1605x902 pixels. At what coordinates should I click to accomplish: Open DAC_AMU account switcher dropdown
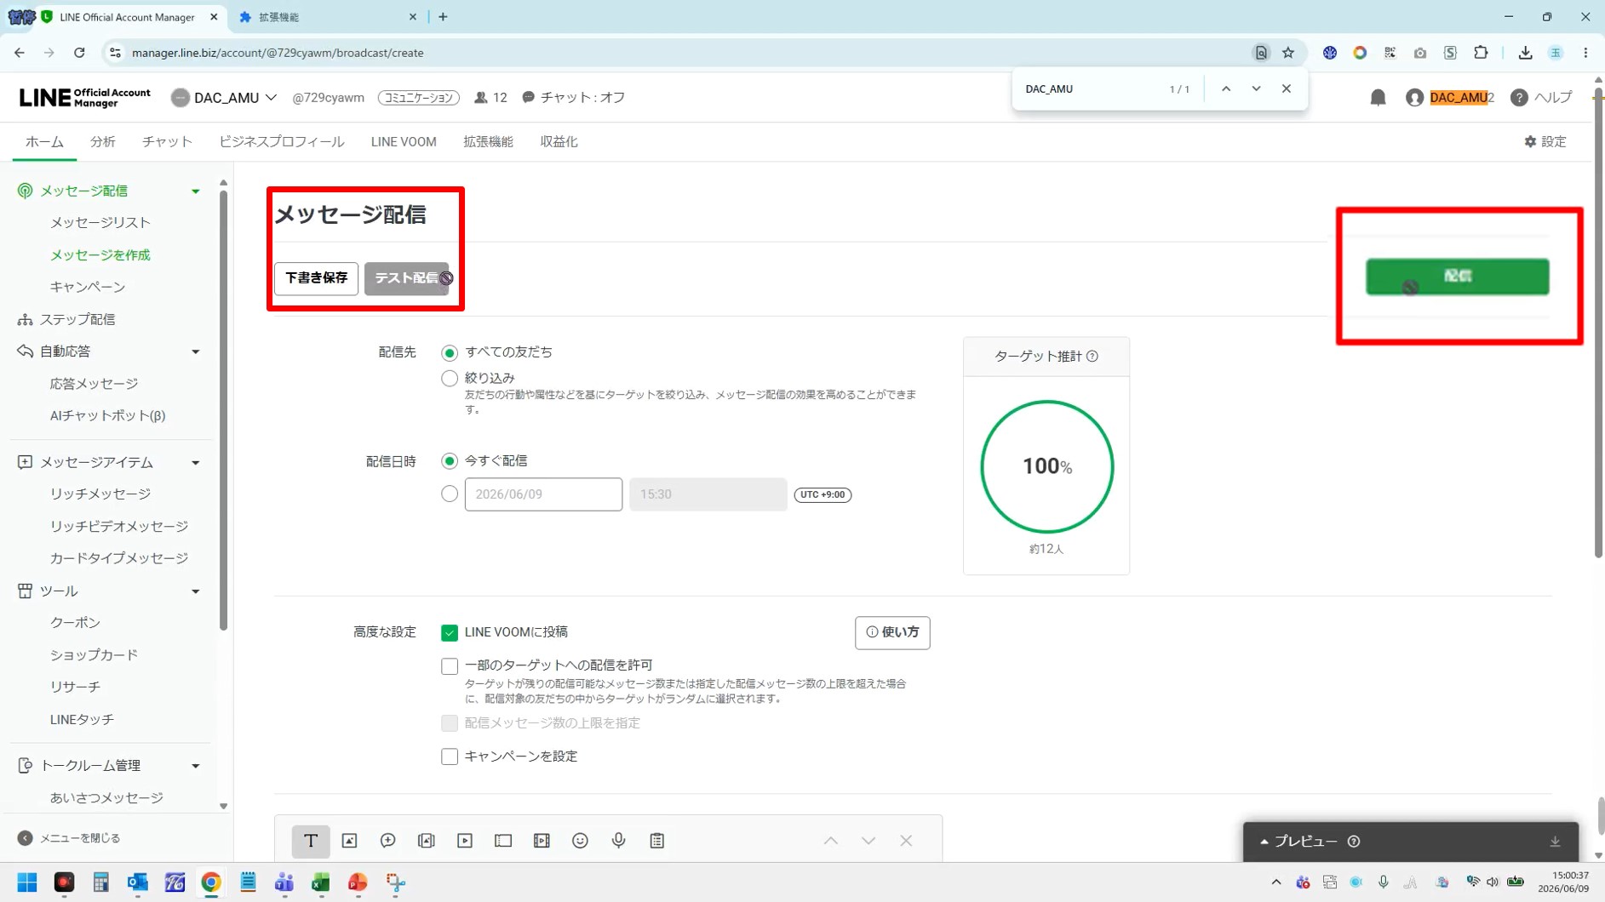(225, 98)
